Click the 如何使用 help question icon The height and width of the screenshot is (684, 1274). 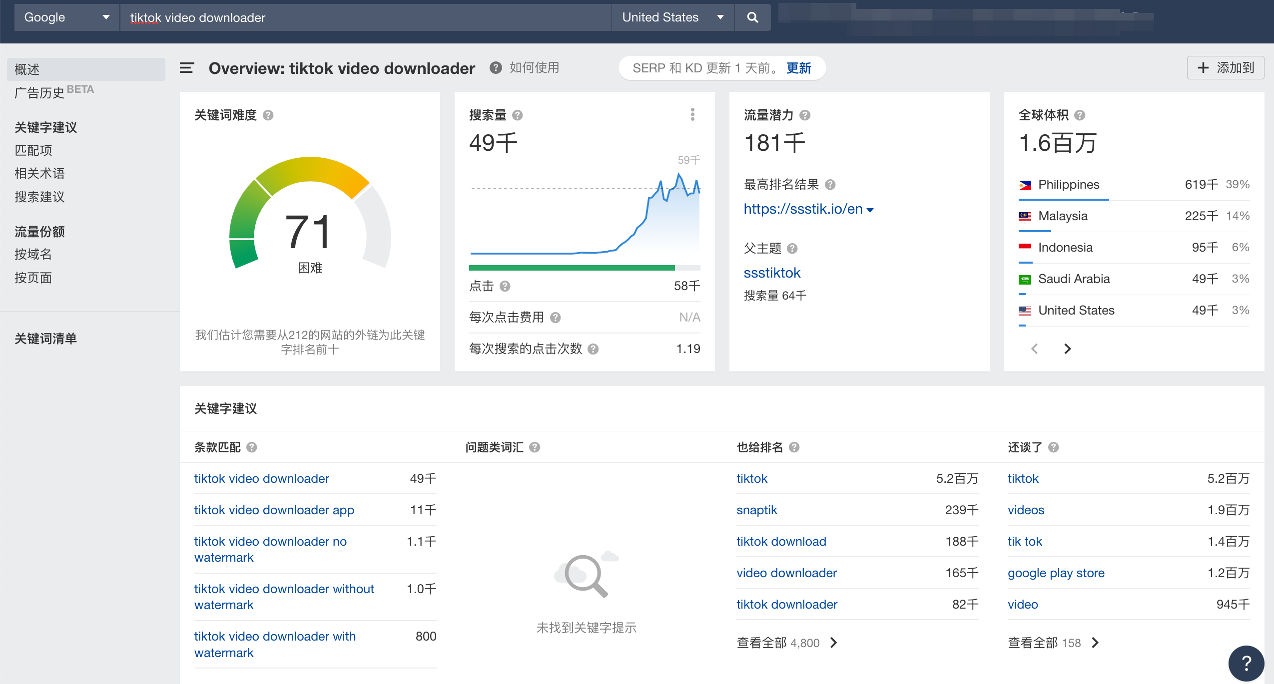[x=497, y=67]
